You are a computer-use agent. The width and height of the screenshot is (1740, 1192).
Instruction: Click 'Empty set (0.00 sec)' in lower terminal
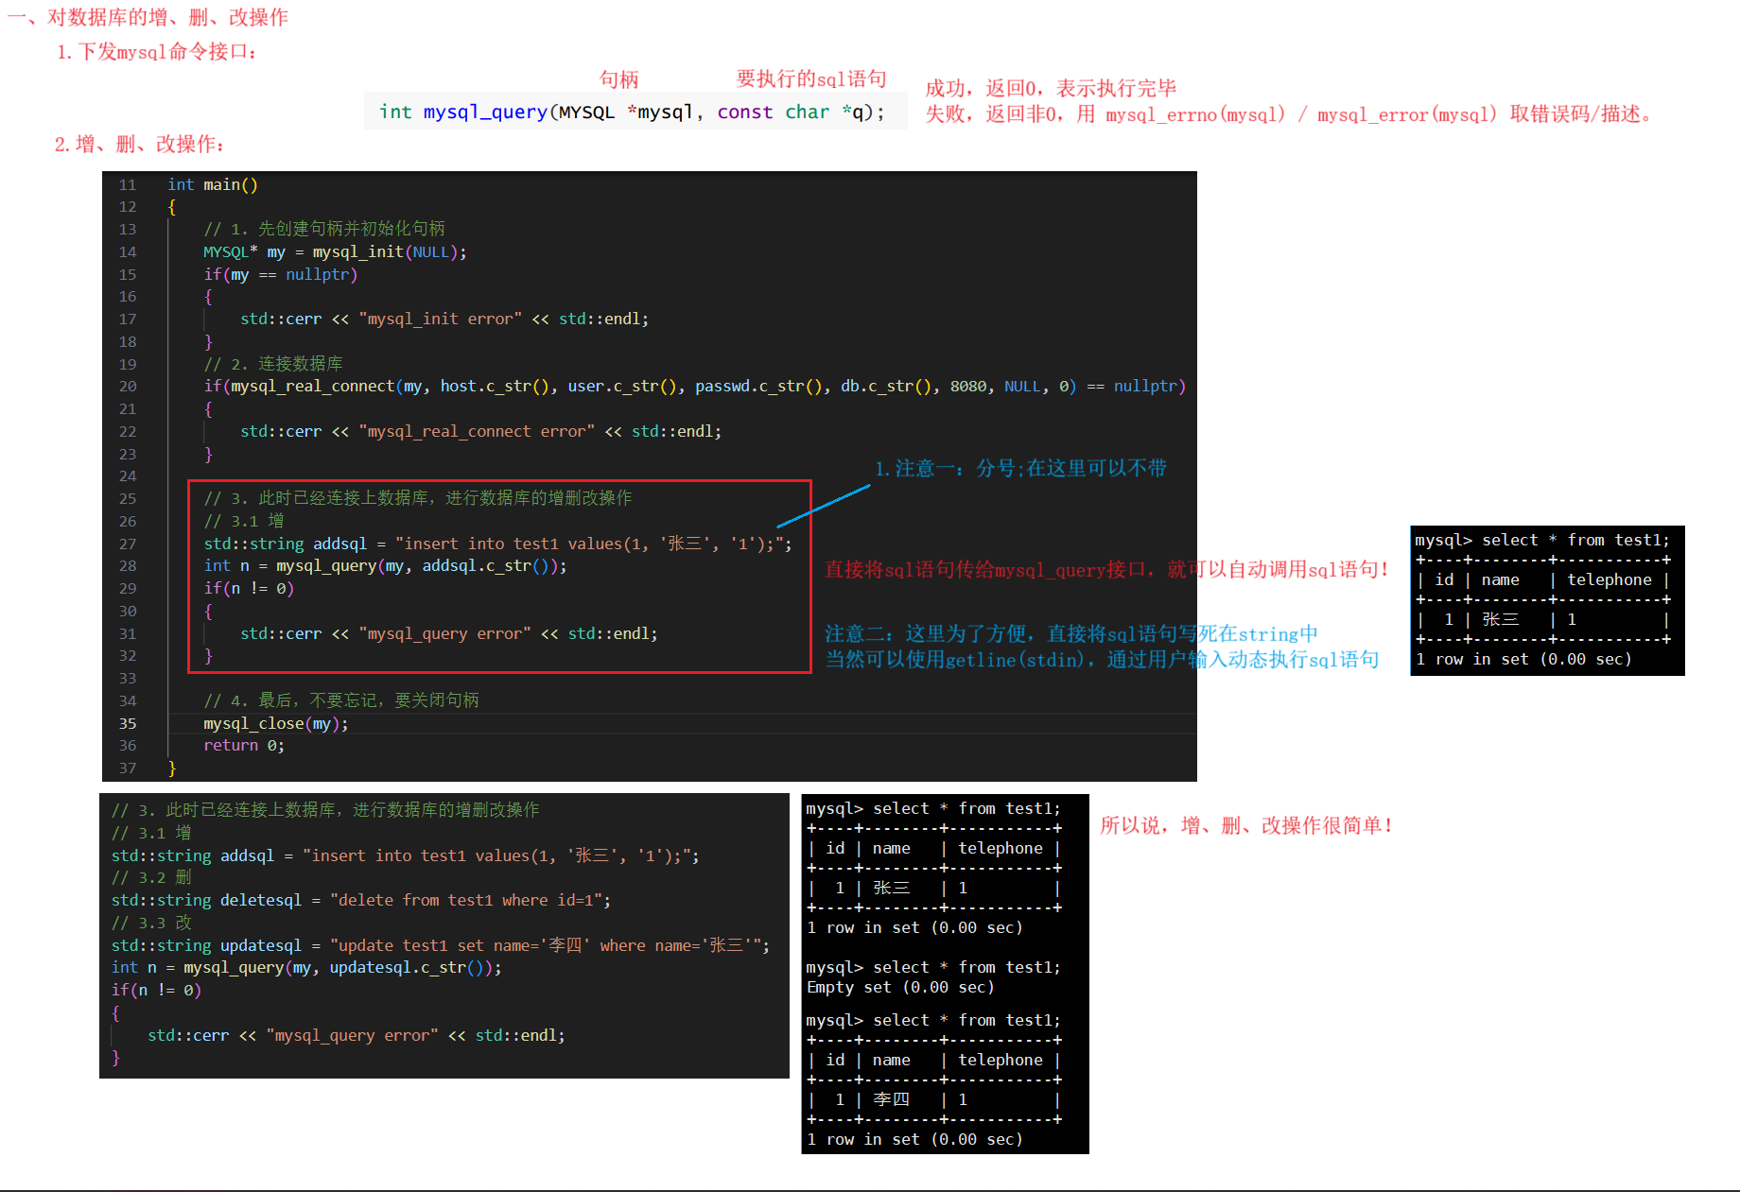[x=900, y=987]
